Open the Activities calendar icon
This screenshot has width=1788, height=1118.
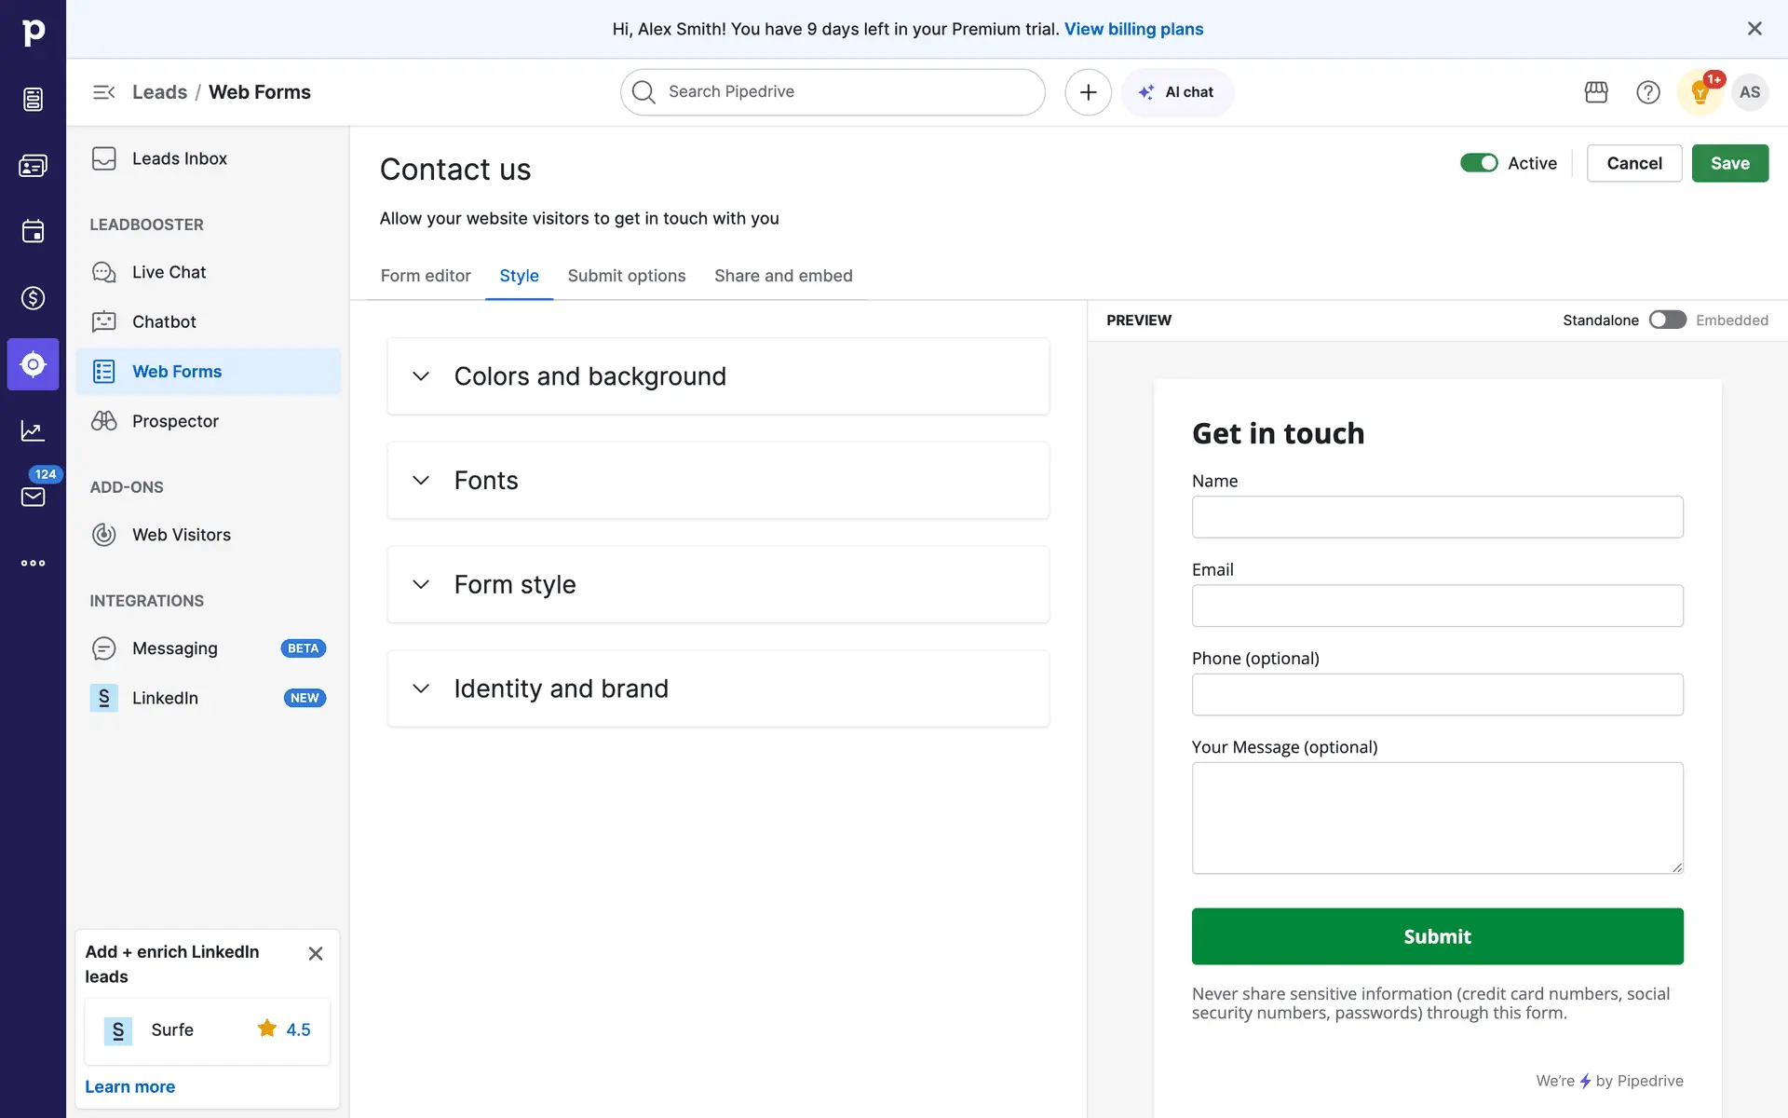[33, 231]
